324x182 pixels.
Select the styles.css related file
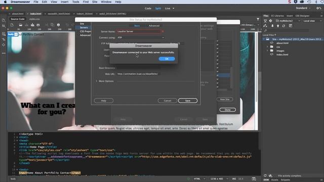34,19
